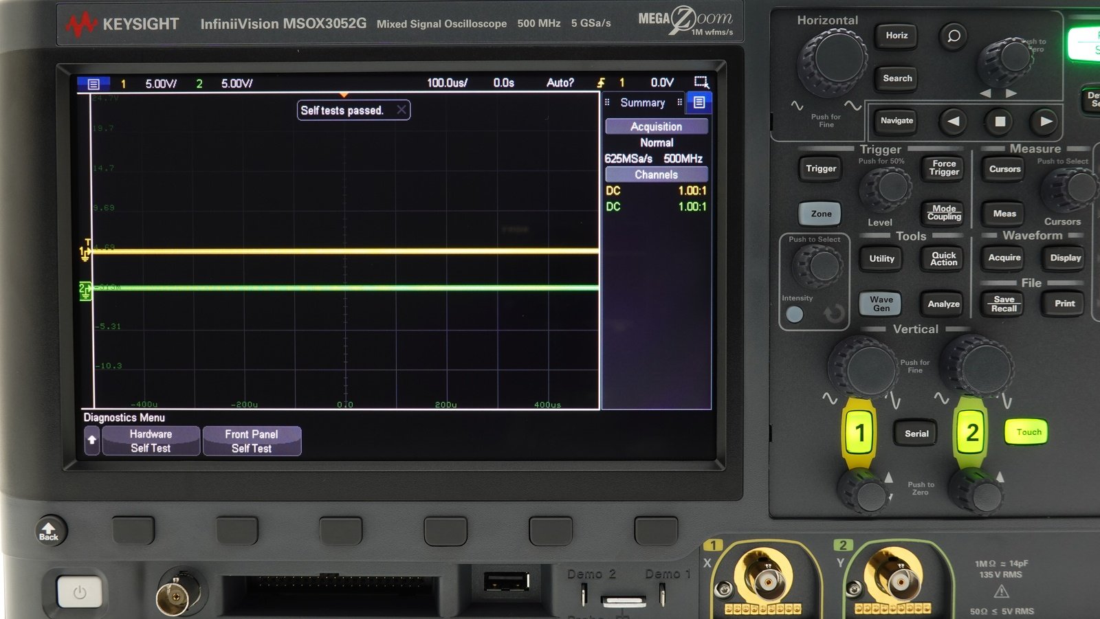
Task: Push the navigate forward arrow key
Action: pyautogui.click(x=1046, y=122)
